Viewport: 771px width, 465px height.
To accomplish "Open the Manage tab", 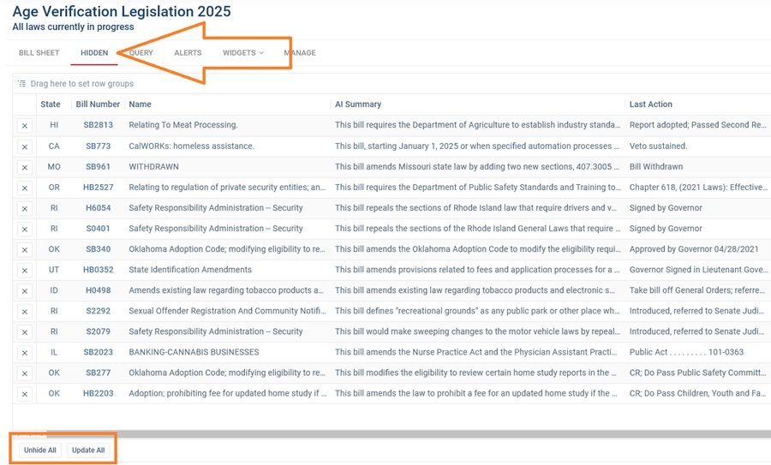I will (300, 53).
